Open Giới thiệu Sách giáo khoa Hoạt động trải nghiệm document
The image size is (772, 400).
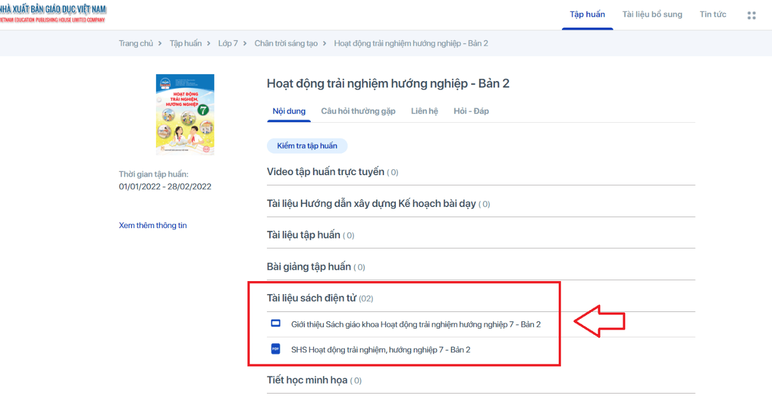click(x=416, y=324)
